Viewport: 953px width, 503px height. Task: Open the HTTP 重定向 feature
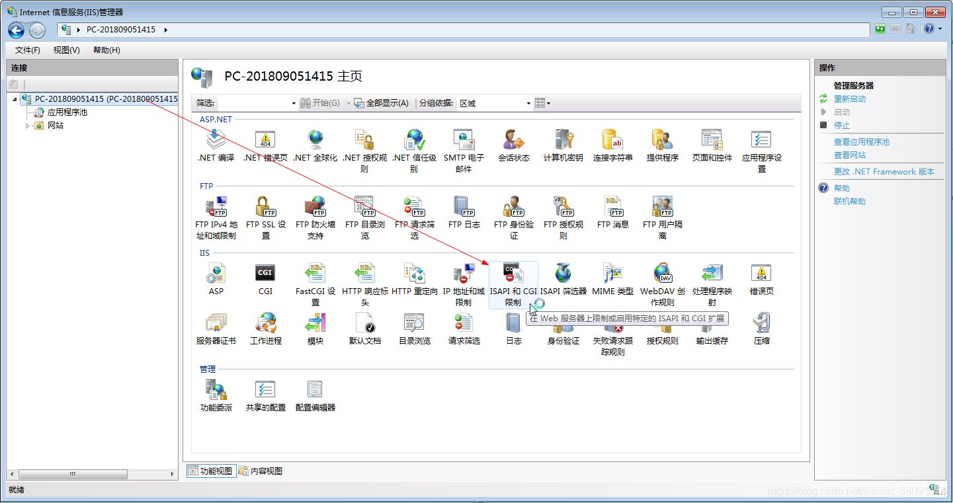click(x=415, y=279)
